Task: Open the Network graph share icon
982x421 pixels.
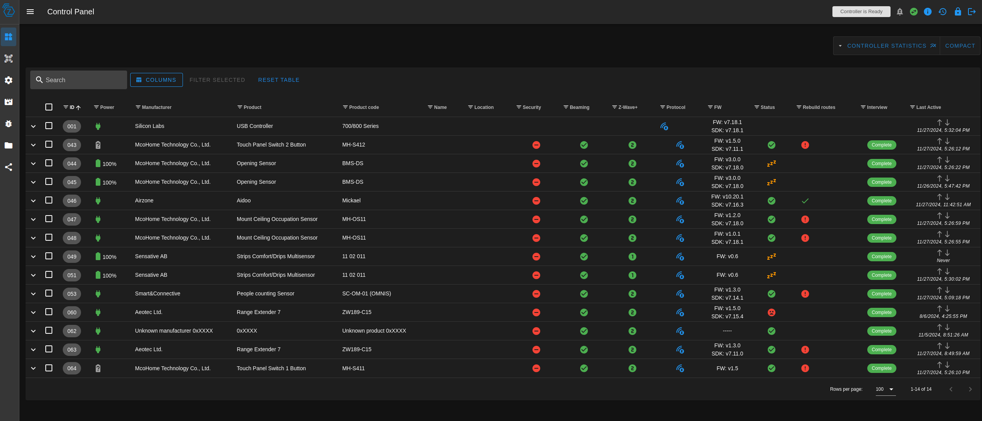Action: pos(9,167)
